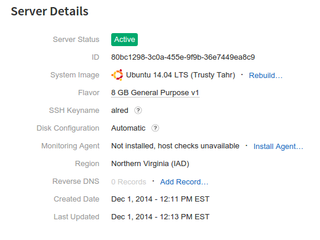Click the alred SSH key name

click(x=119, y=111)
